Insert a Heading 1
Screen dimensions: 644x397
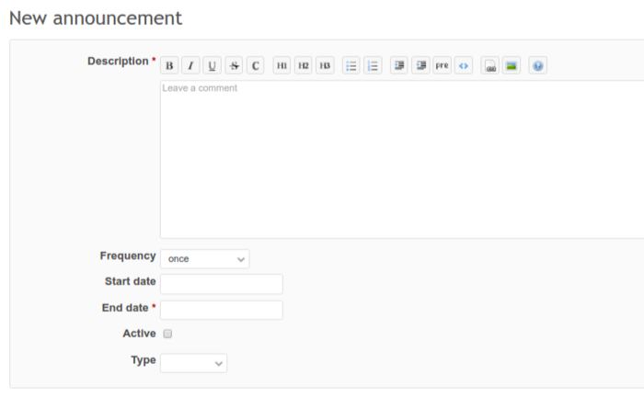[x=282, y=66]
